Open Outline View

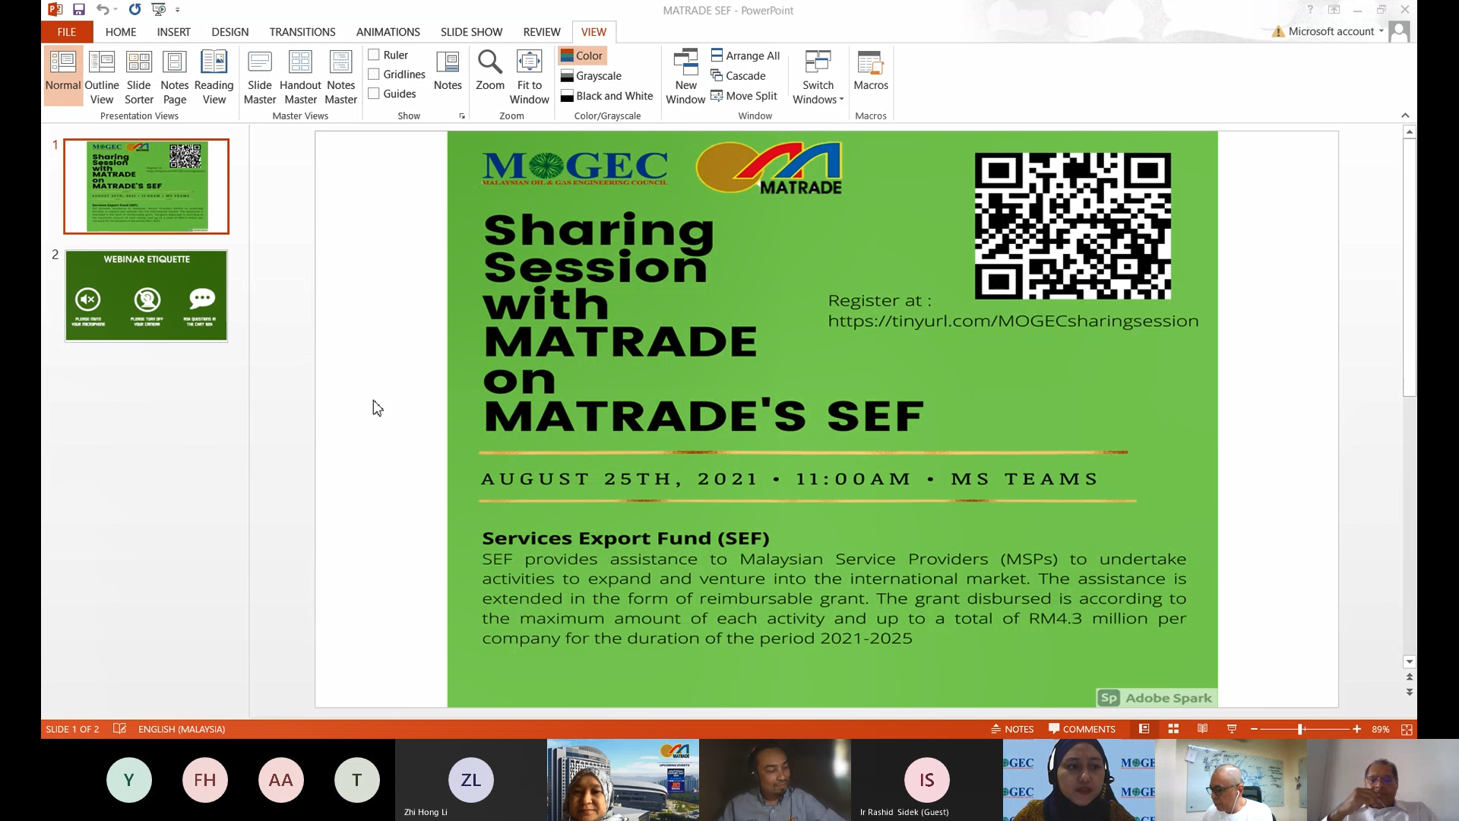pos(102,76)
